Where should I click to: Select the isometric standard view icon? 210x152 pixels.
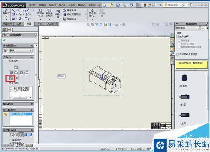[11, 78]
